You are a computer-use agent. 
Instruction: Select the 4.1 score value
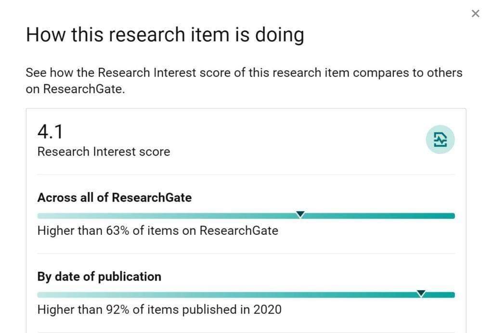point(50,132)
